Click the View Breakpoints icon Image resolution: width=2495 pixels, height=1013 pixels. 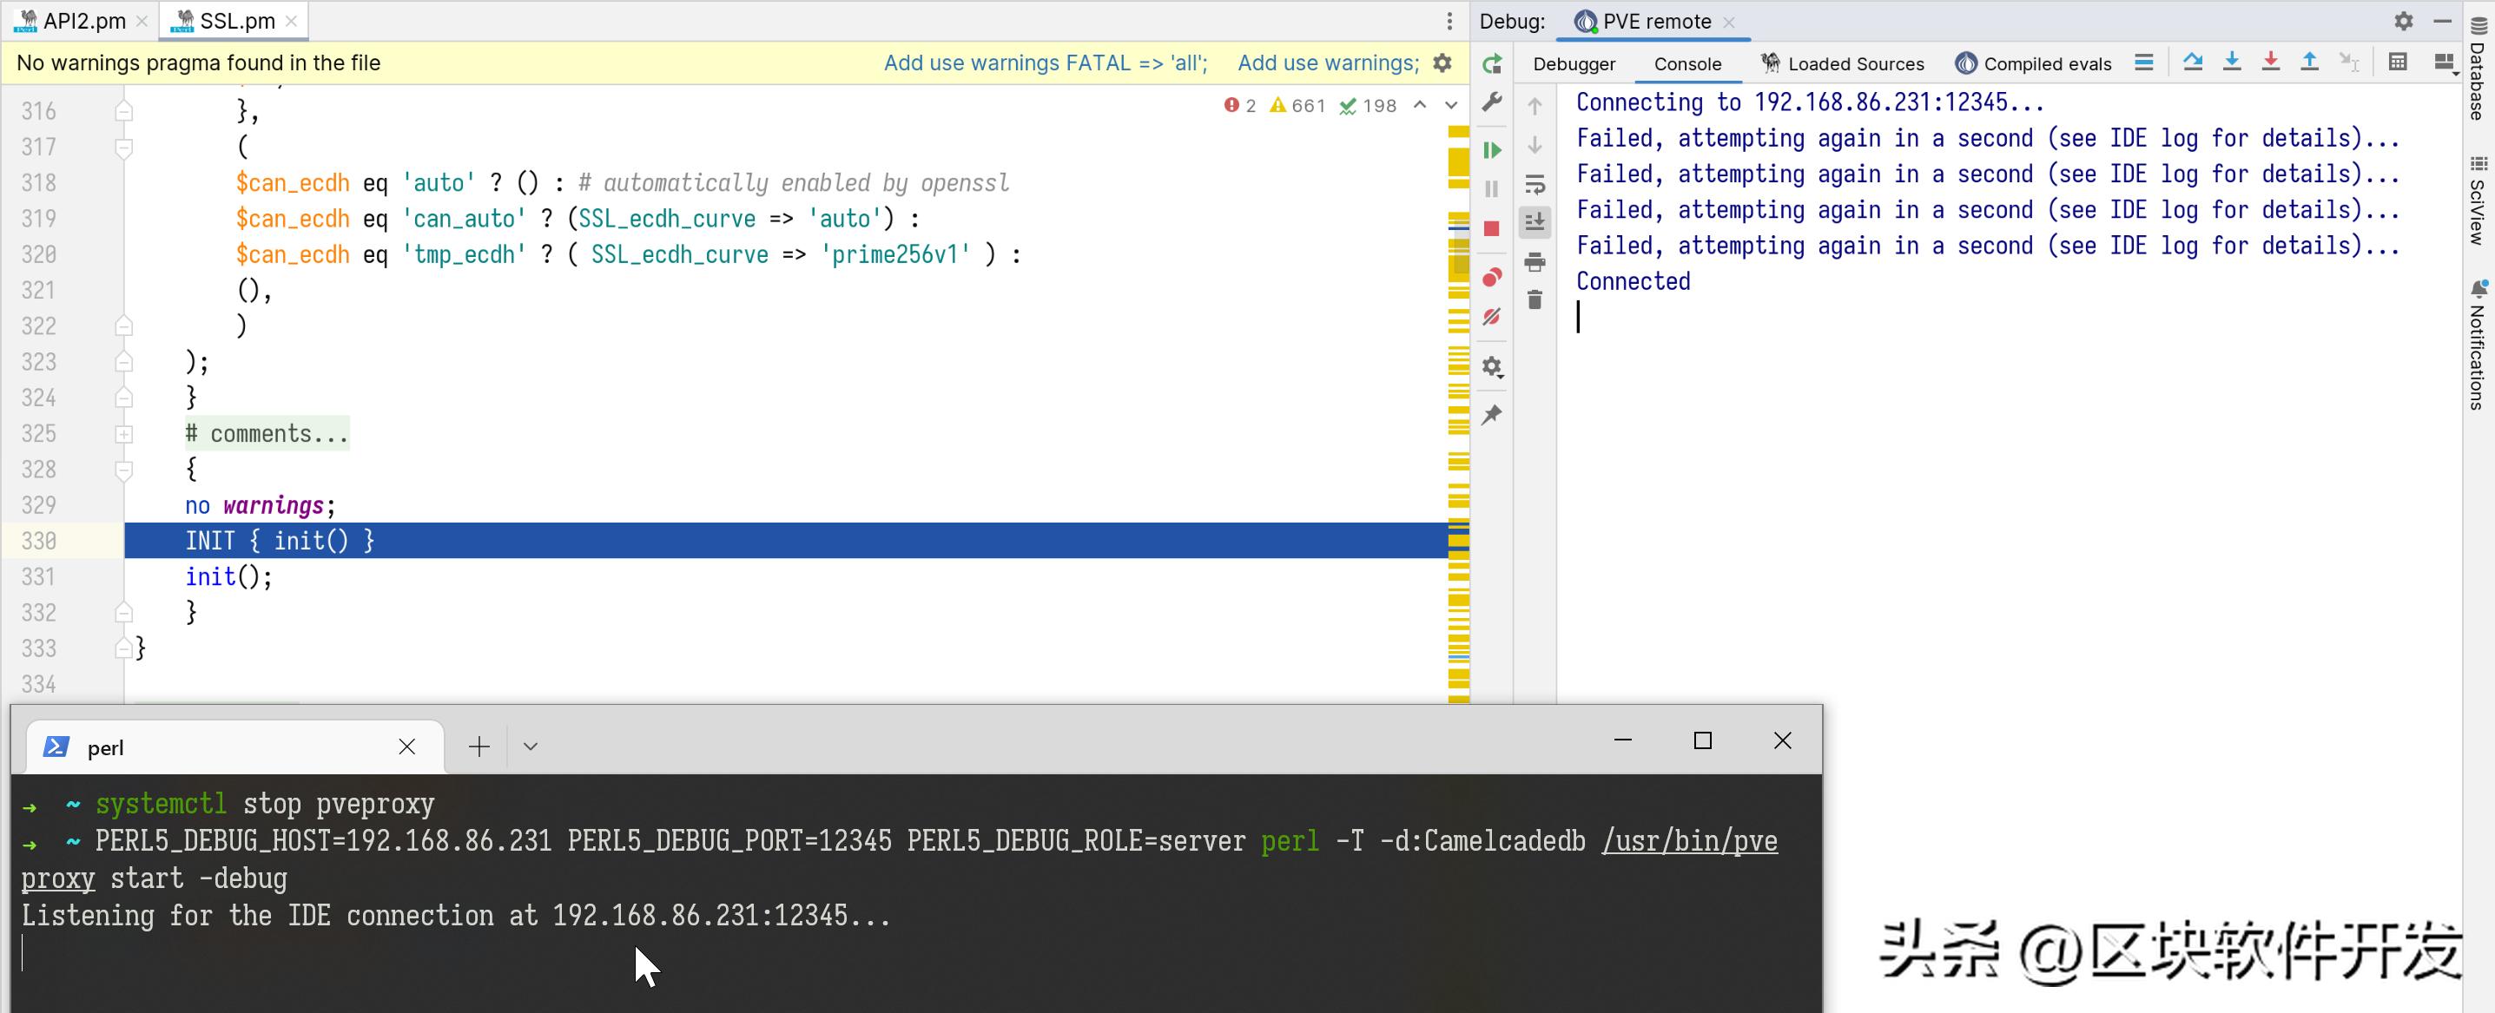tap(1492, 278)
